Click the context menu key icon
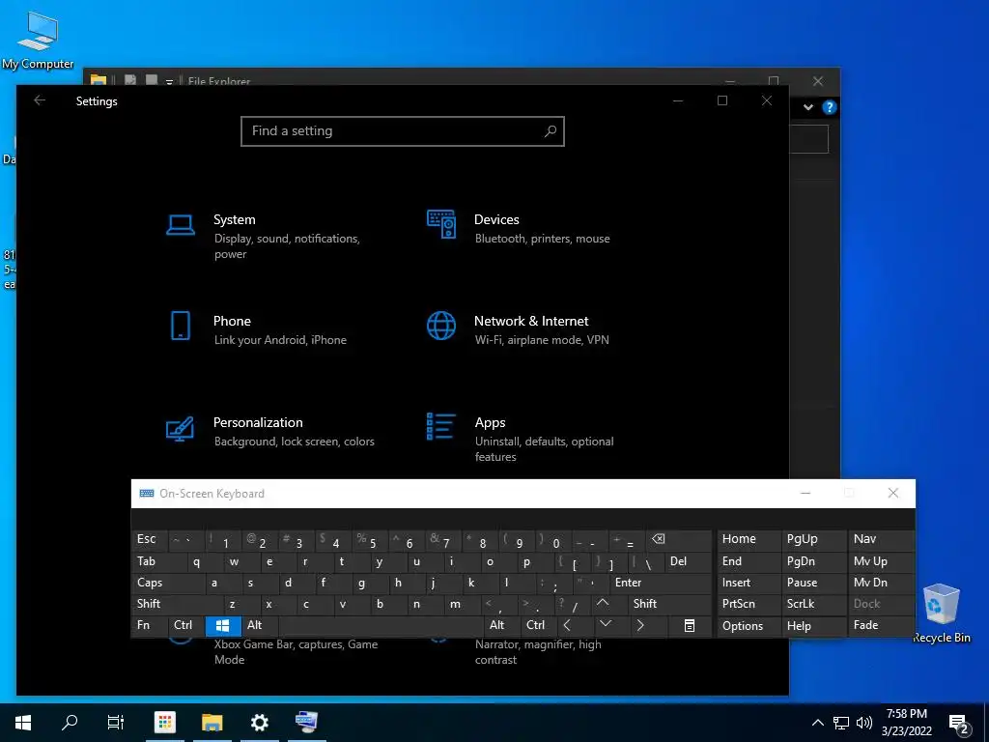The image size is (989, 742). click(690, 625)
